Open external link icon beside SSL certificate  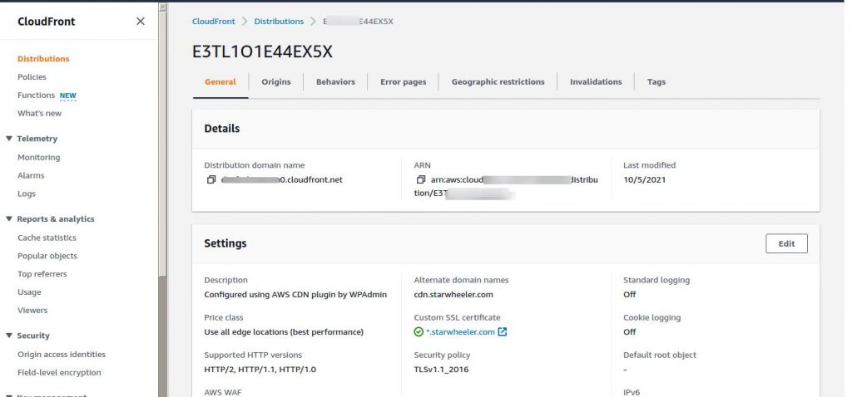[x=502, y=332]
